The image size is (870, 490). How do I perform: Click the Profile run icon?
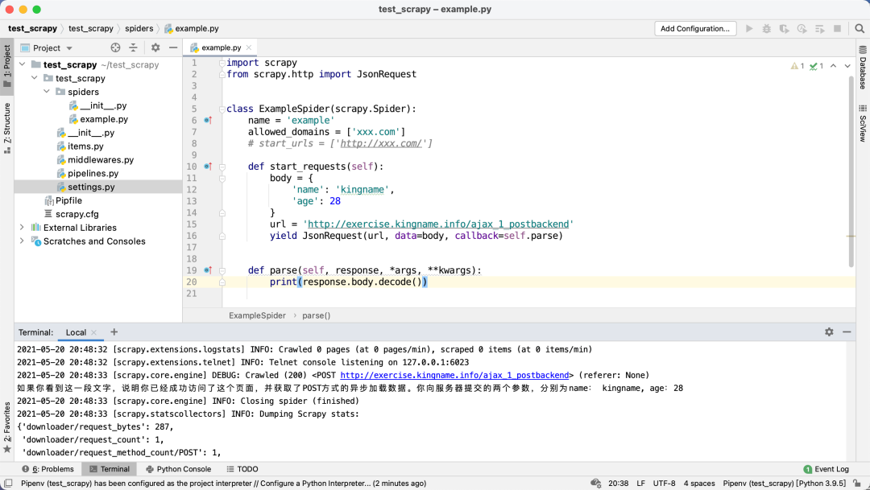(x=802, y=28)
